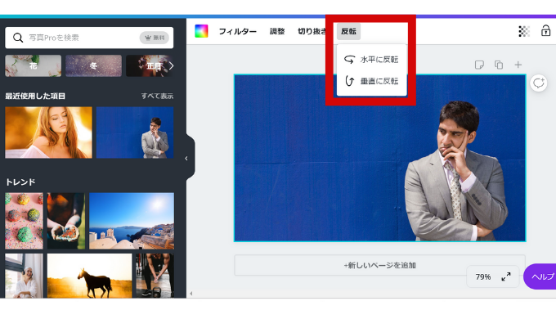Click the 最近使用した項目 heading

coord(35,96)
